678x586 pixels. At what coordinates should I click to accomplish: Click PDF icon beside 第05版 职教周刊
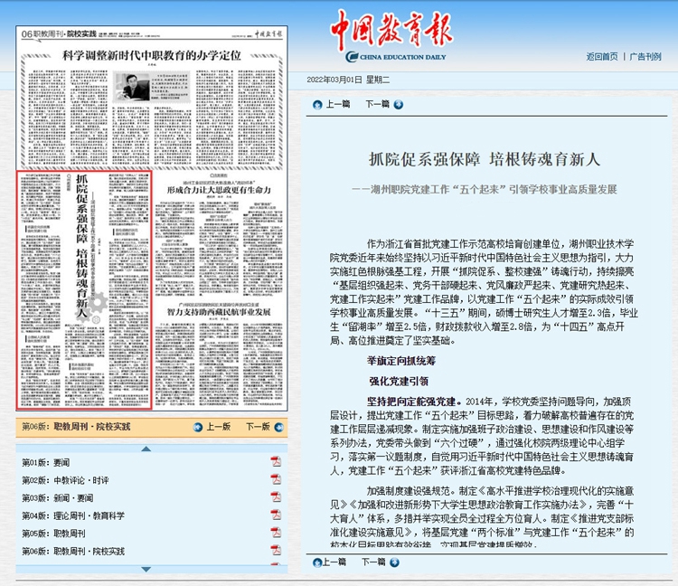[x=276, y=533]
